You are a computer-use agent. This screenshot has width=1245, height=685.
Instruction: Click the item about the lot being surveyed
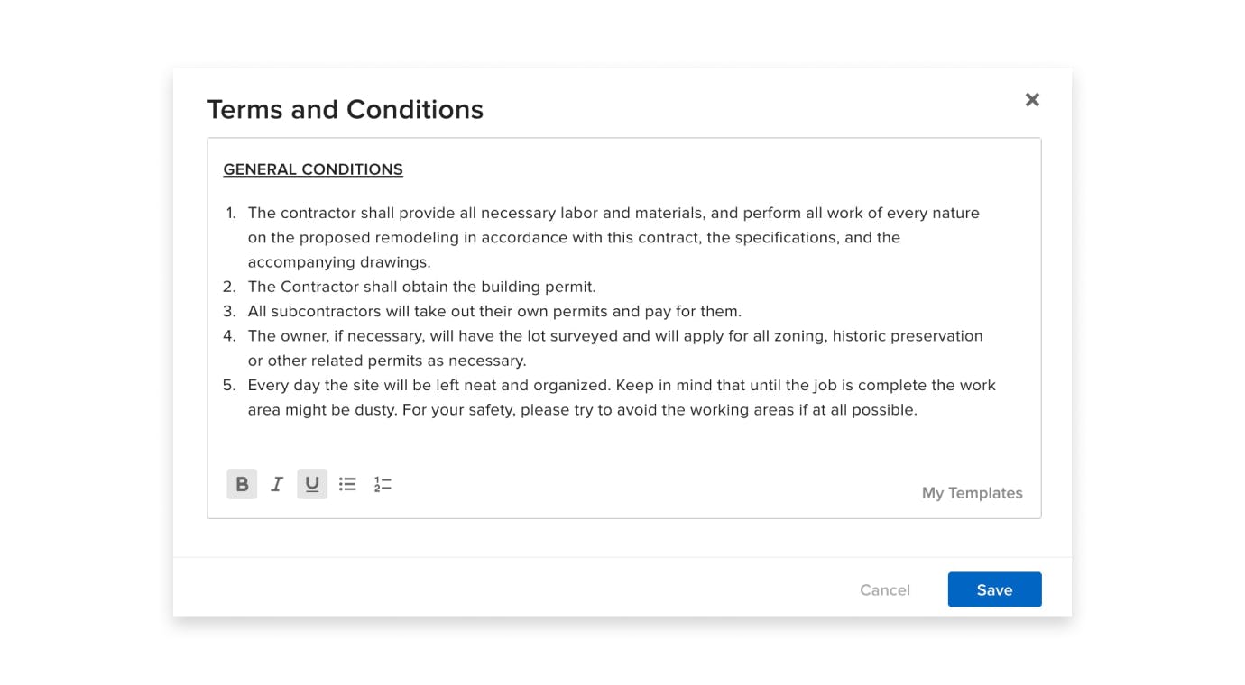click(x=615, y=348)
